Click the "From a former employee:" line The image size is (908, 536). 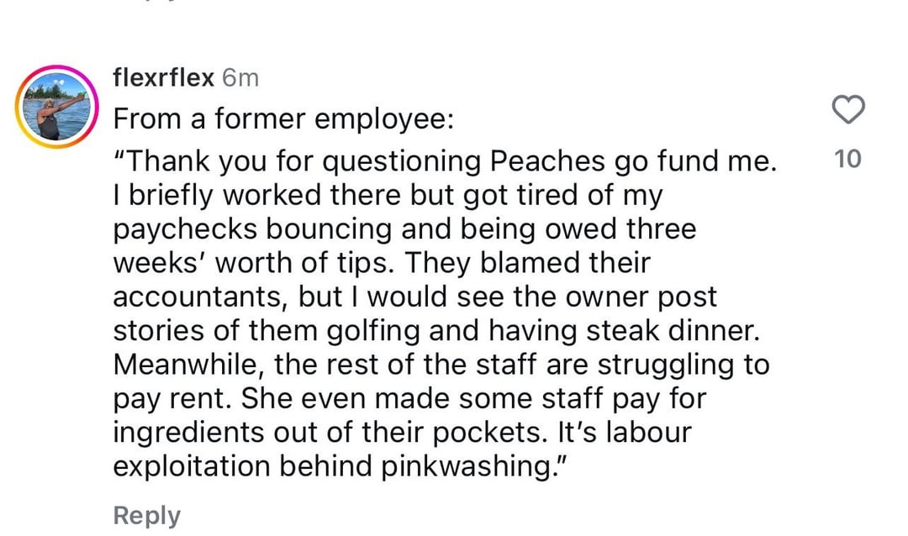click(x=284, y=119)
